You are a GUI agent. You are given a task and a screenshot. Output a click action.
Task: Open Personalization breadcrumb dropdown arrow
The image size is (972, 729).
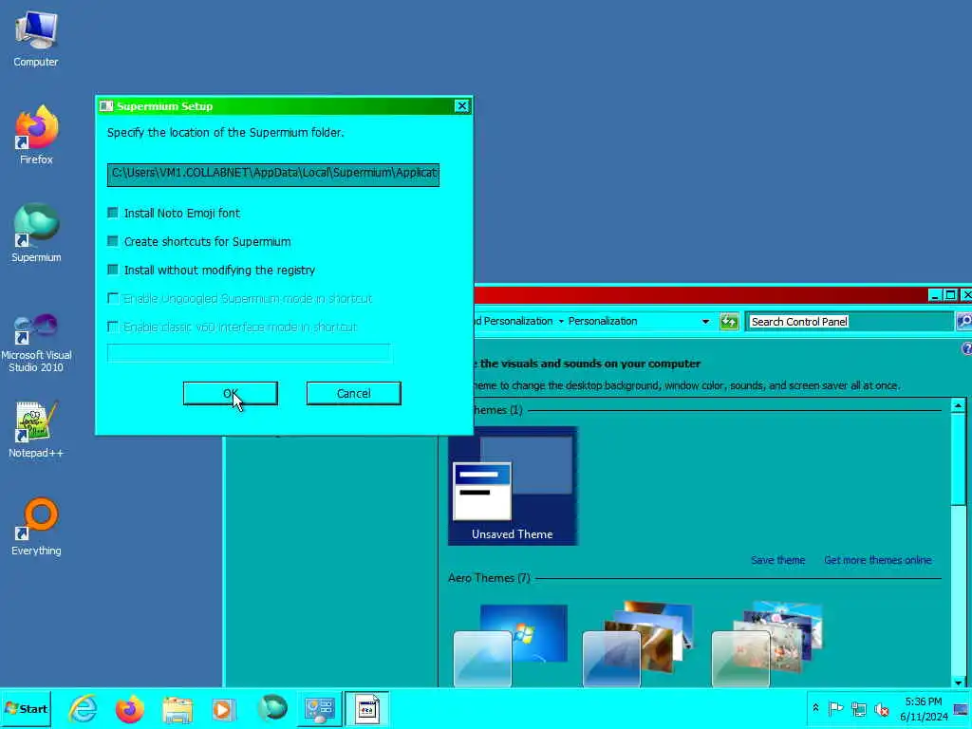pyautogui.click(x=561, y=321)
